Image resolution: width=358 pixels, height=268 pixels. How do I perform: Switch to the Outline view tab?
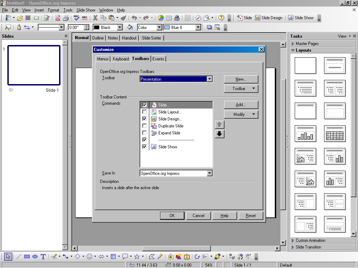tap(98, 38)
